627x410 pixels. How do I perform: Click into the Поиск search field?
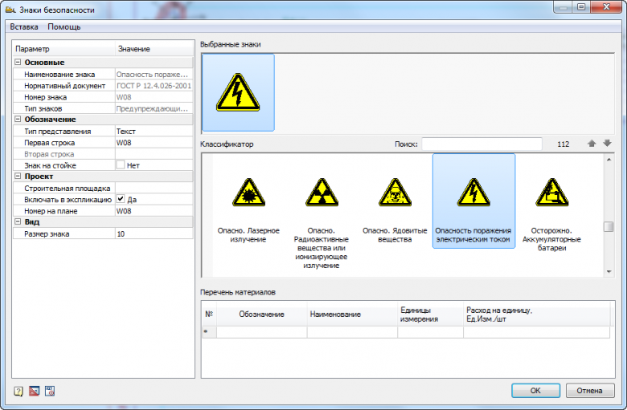point(482,144)
